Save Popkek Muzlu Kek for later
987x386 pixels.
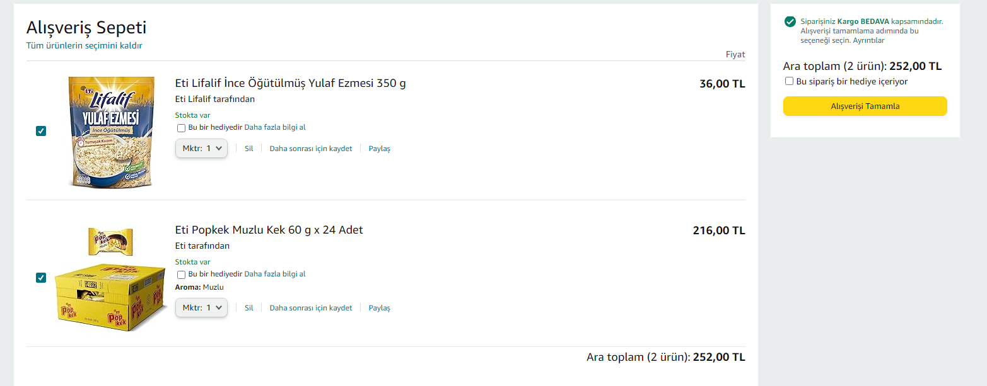point(310,308)
